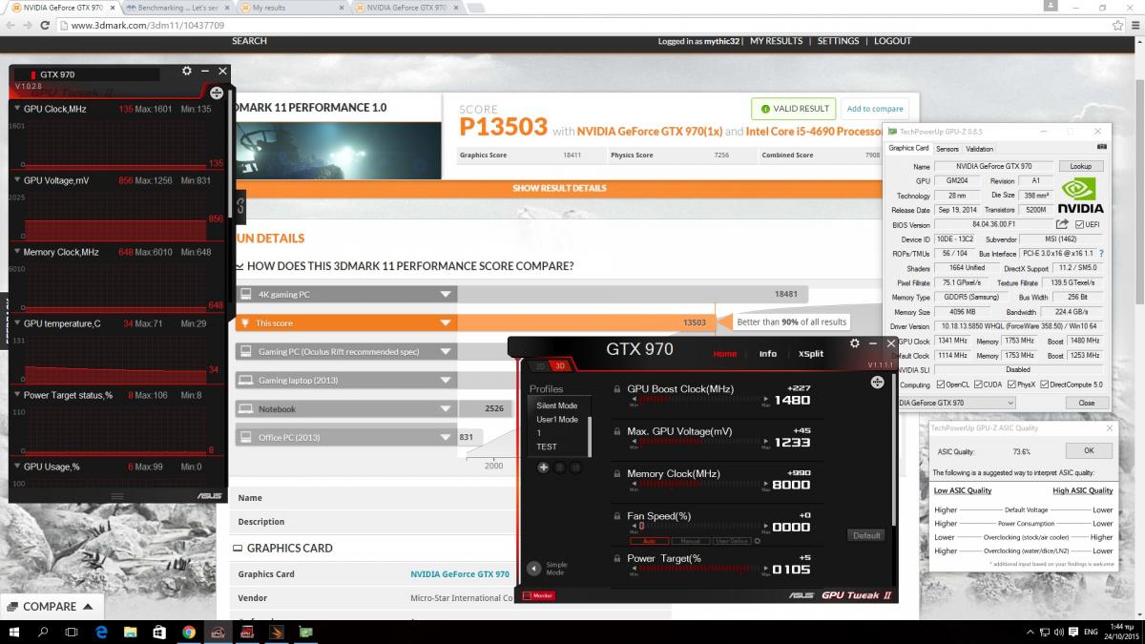Toggle DirectCompute 5.0 checkbox

(1045, 384)
